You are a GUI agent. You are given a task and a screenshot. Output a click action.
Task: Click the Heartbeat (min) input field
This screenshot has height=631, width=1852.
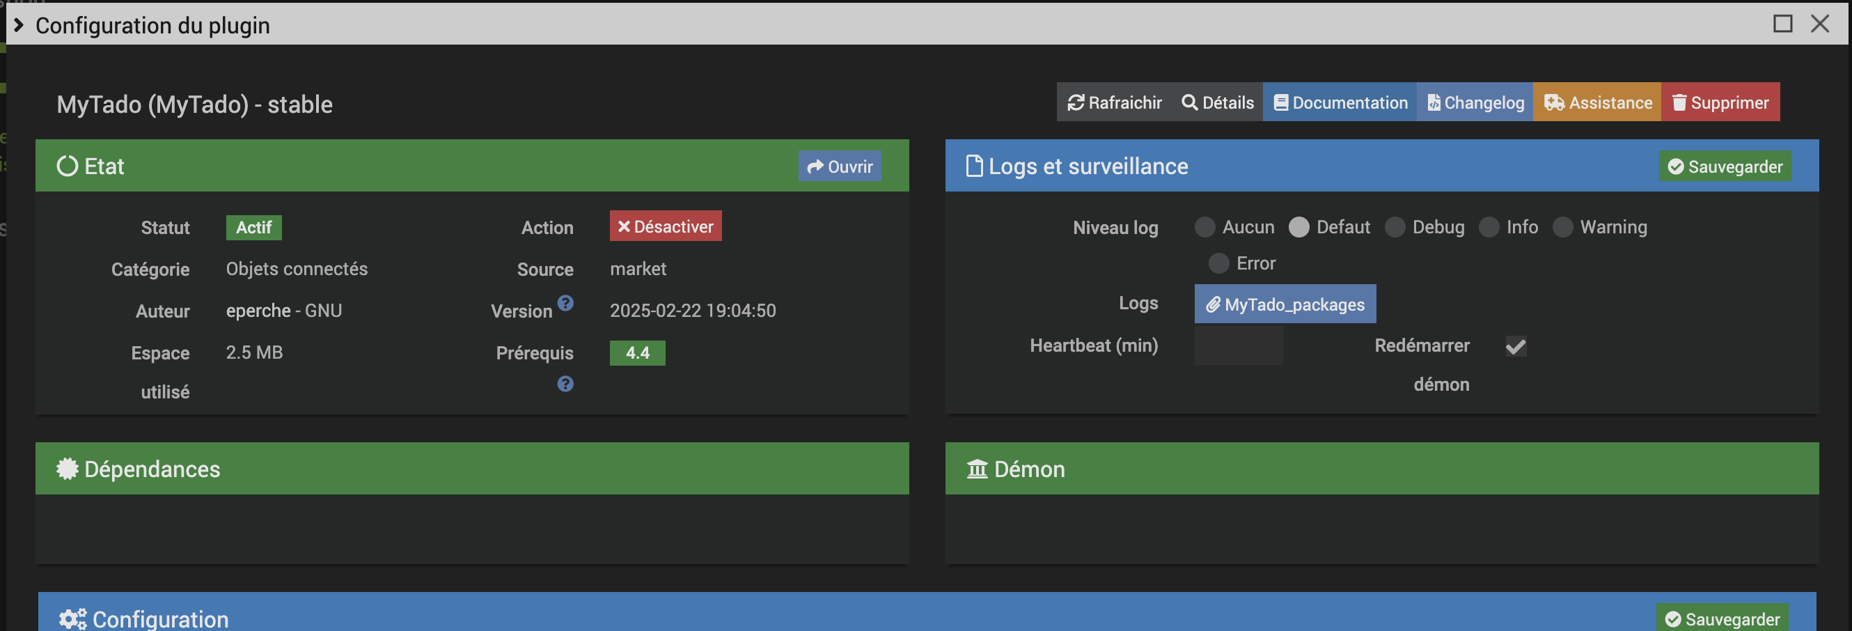[x=1239, y=345]
